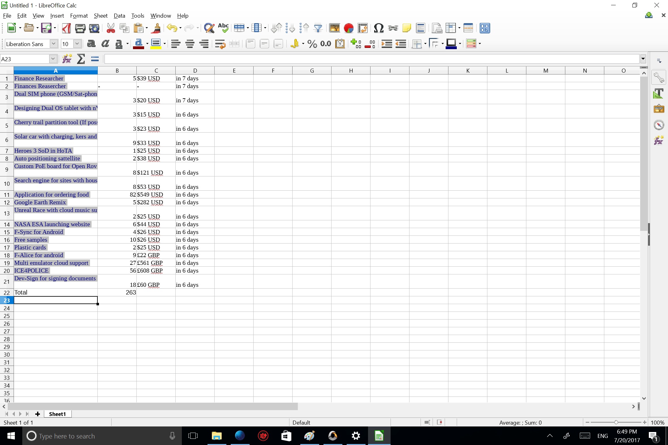Click the Cut scissors icon

pos(111,28)
